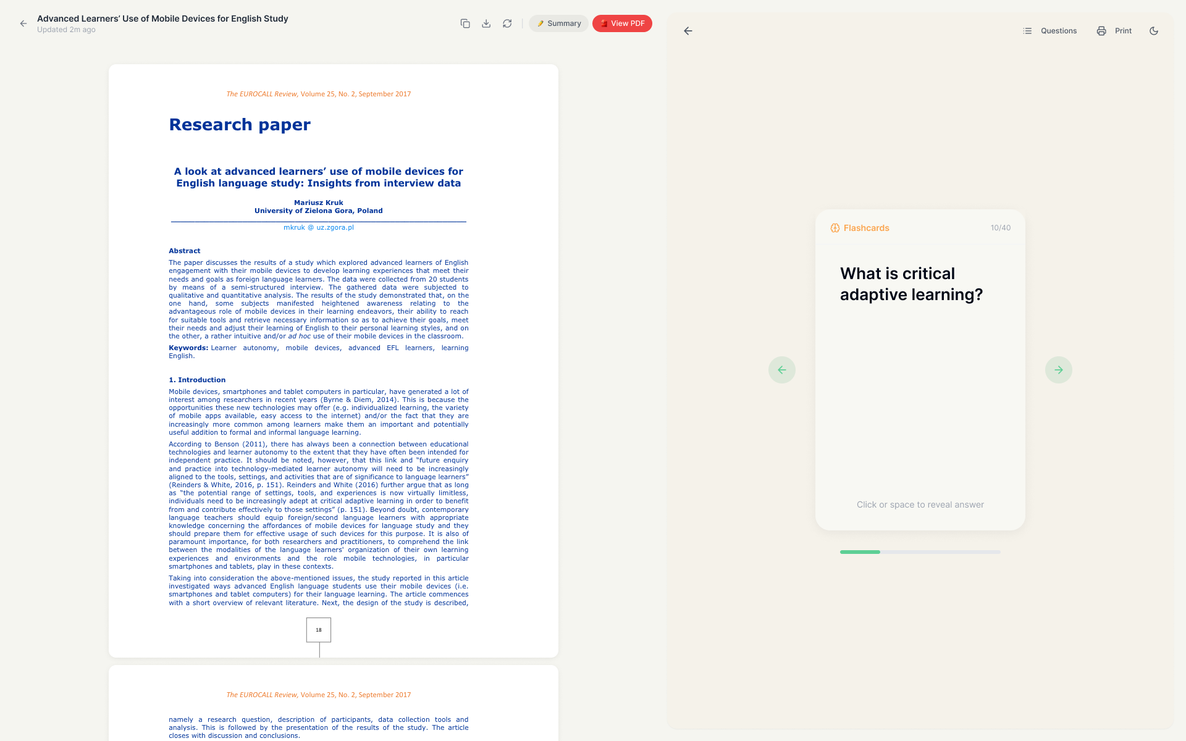Screen dimensions: 1186x741
Task: Go back to document library
Action: (x=23, y=23)
